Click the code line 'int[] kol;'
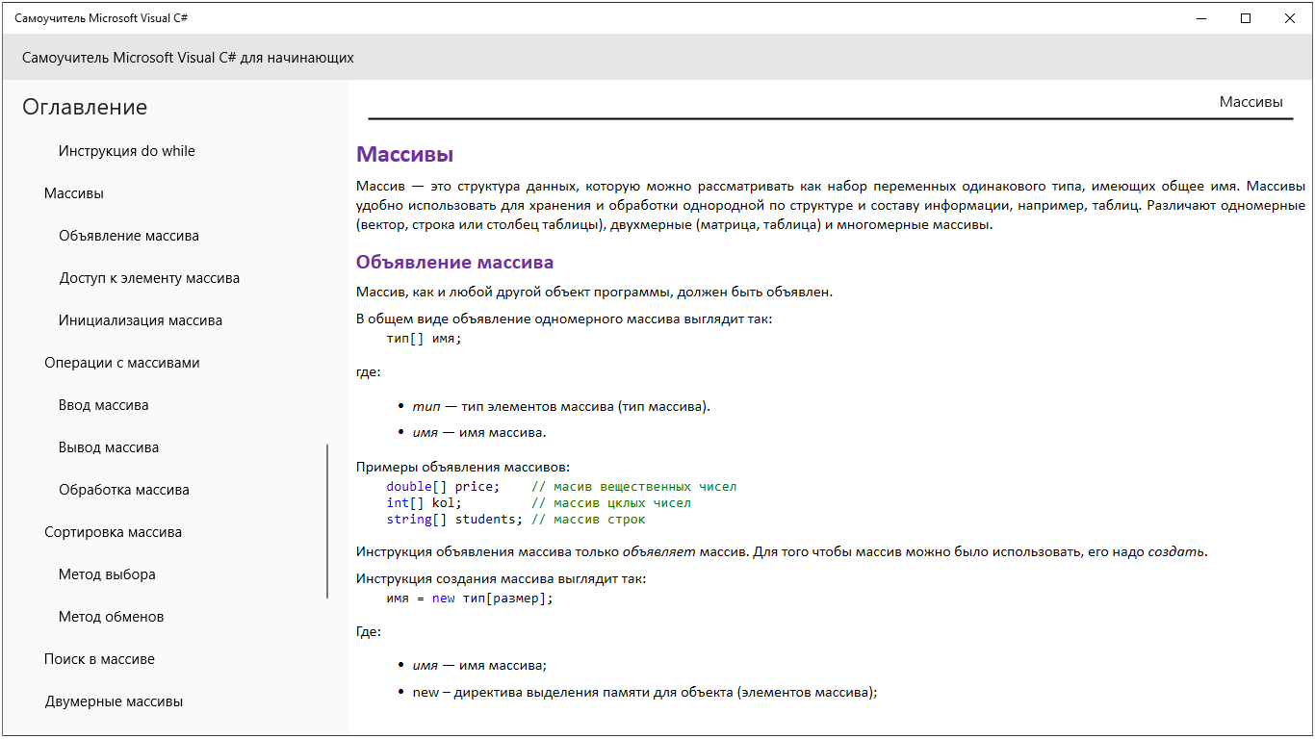Viewport: 1315px width, 739px height. tap(424, 503)
